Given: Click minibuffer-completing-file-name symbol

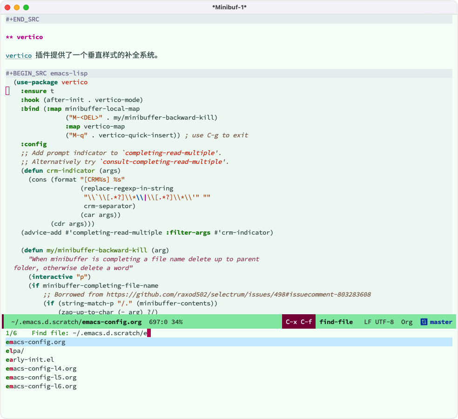Looking at the screenshot, I should coord(101,286).
